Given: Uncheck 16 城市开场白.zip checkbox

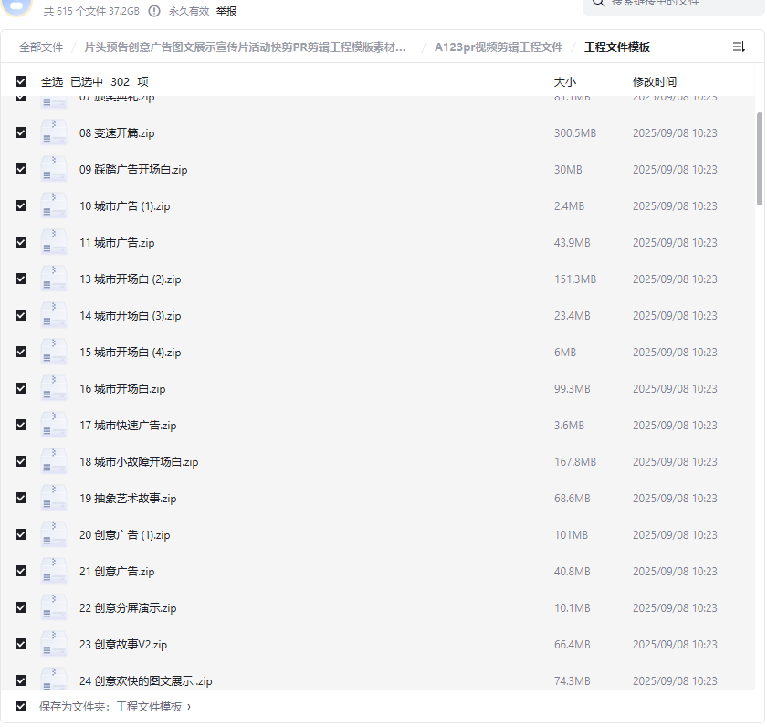Looking at the screenshot, I should (x=21, y=388).
